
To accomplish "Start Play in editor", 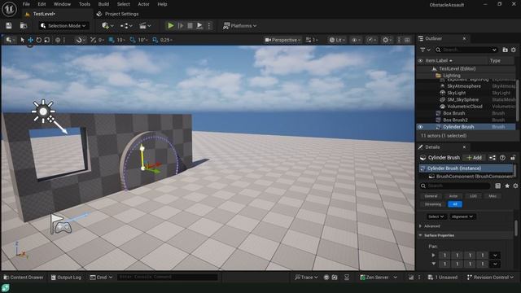I will 171,25.
